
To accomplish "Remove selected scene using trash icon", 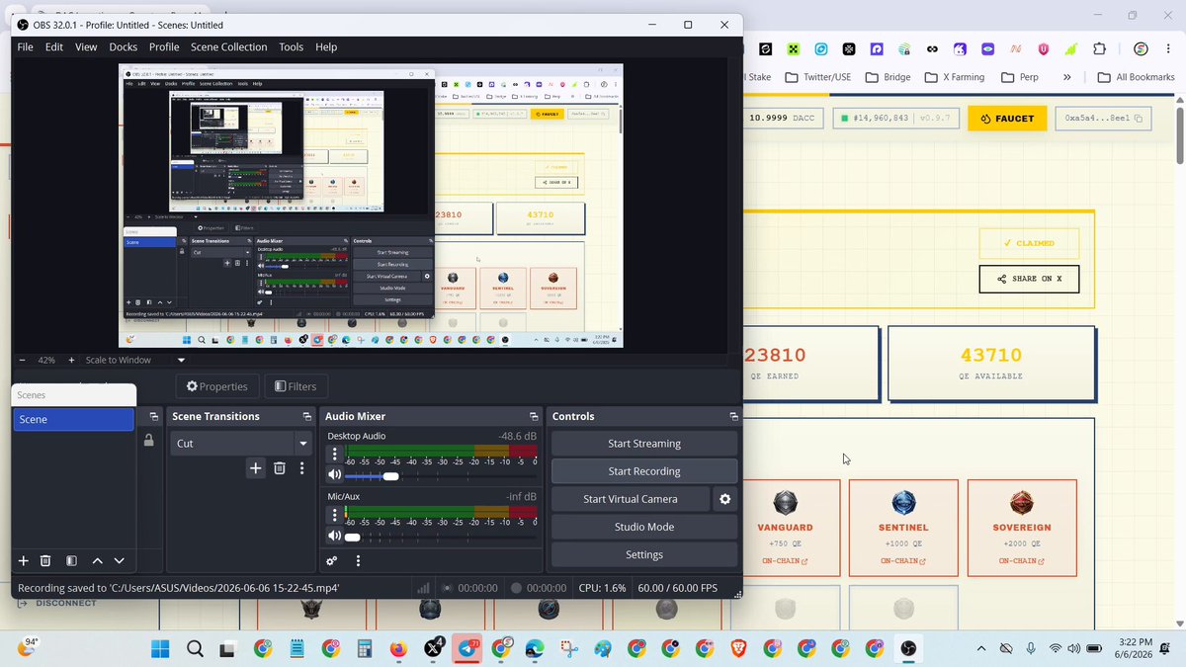I will click(45, 560).
